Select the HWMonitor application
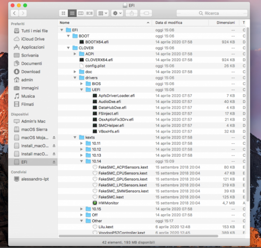261x248 pixels. coord(152,203)
